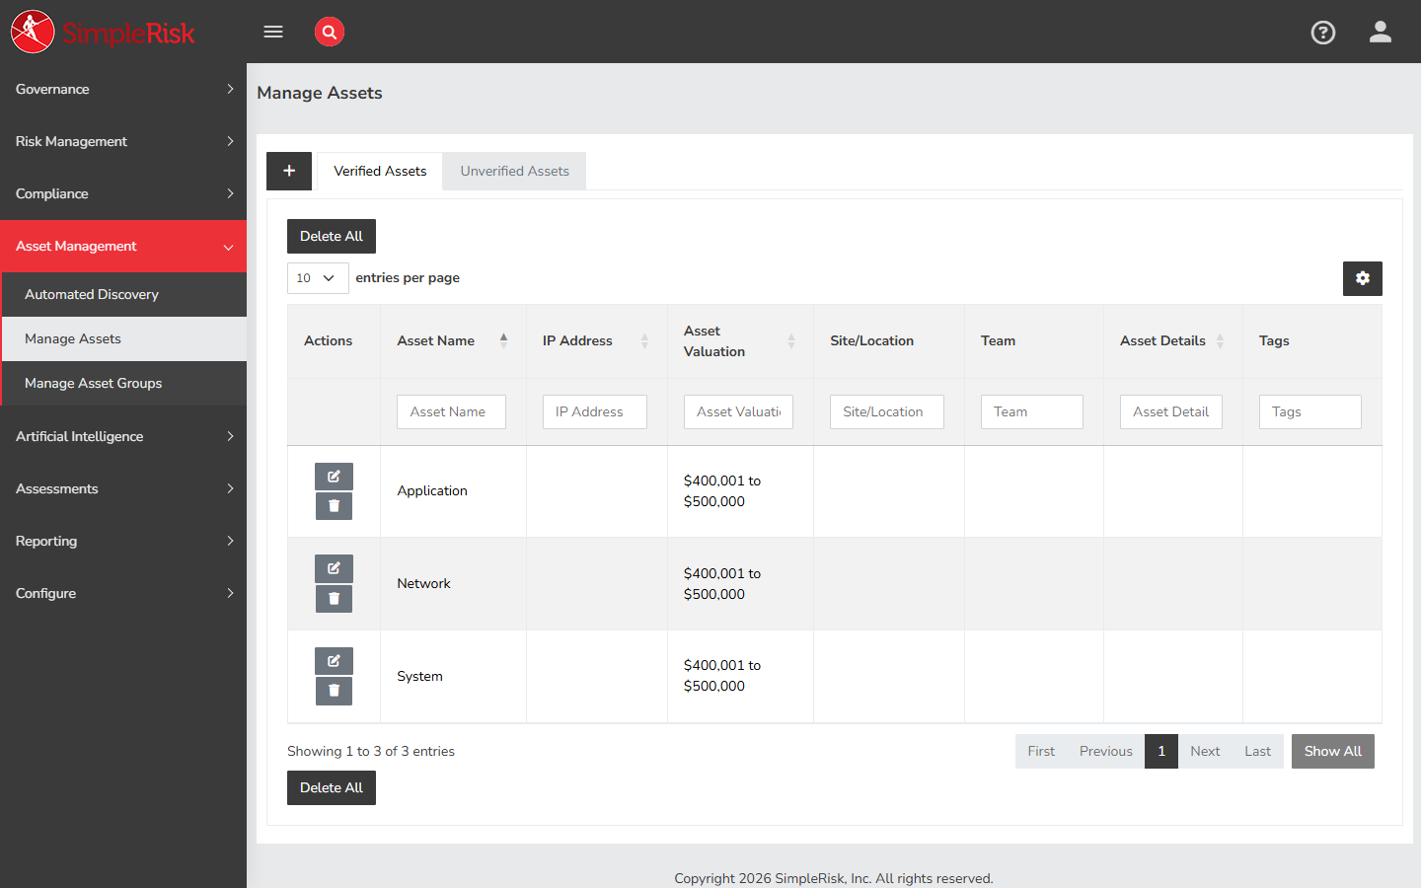Focus the Tags filter field

click(1310, 411)
